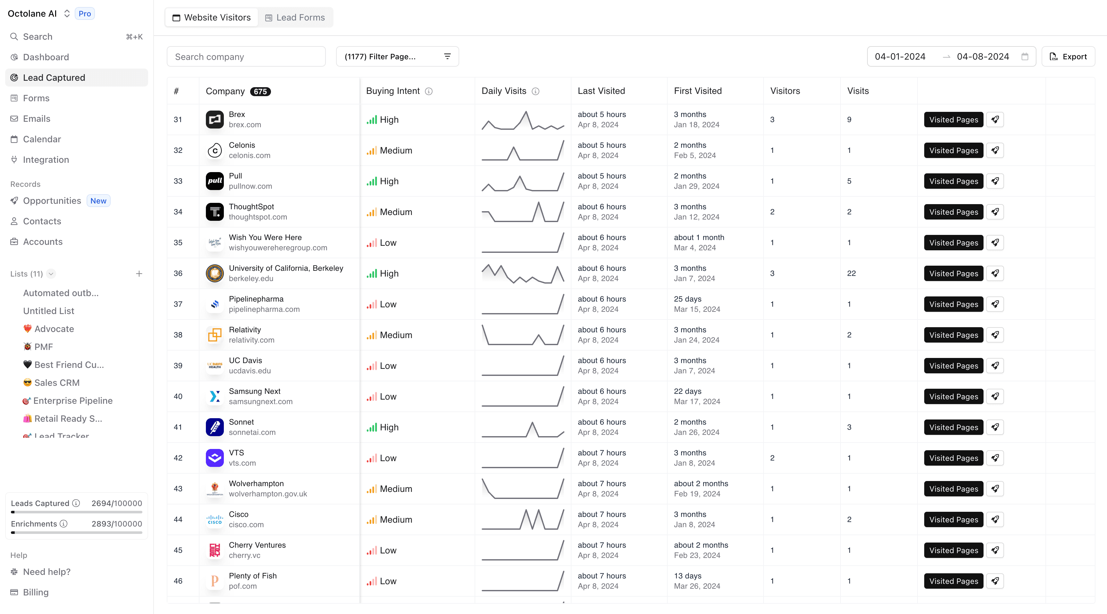Open Dashboard in the sidebar
The width and height of the screenshot is (1107, 614).
77,57
